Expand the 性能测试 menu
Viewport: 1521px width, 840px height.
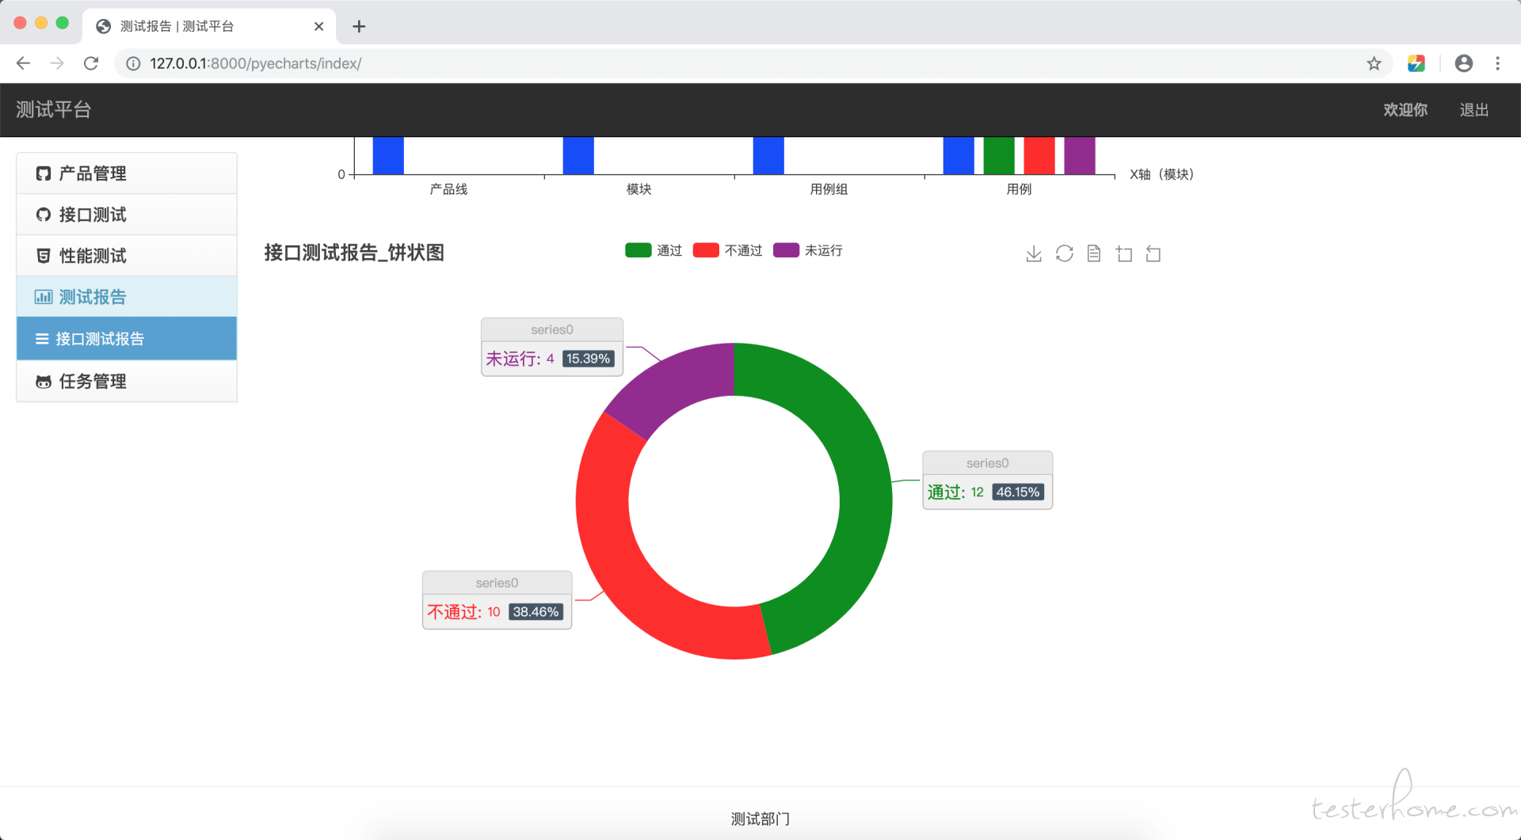click(127, 256)
